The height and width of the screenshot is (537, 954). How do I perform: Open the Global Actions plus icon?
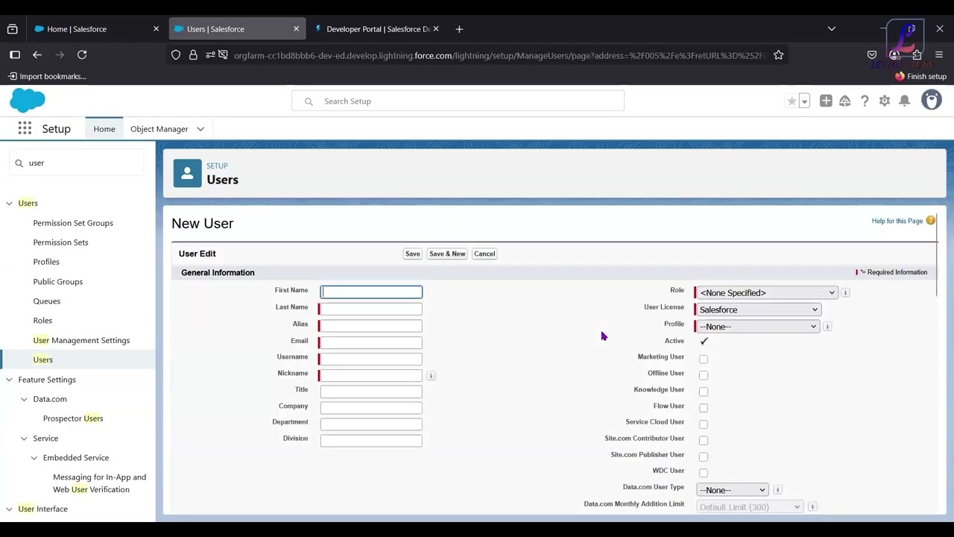coord(826,101)
